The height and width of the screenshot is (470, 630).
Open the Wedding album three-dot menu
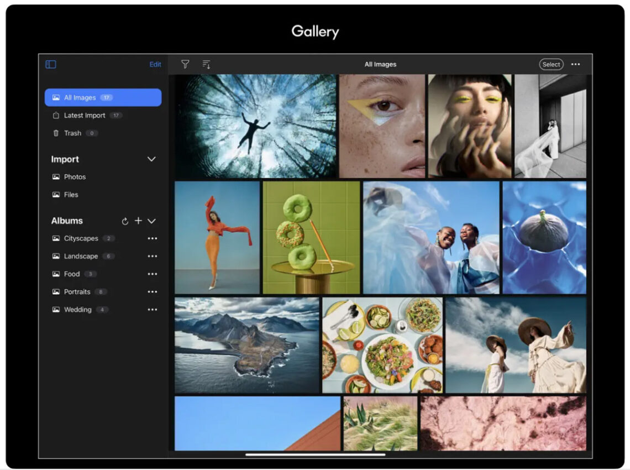[x=152, y=310]
